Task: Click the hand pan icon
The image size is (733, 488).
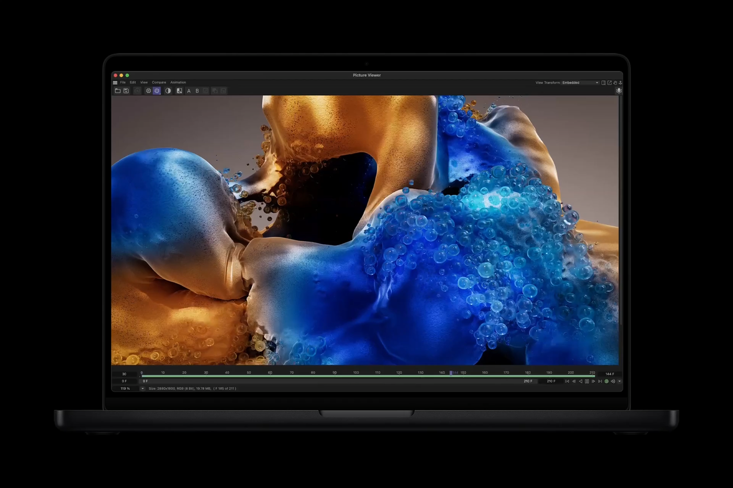Action: (x=615, y=83)
